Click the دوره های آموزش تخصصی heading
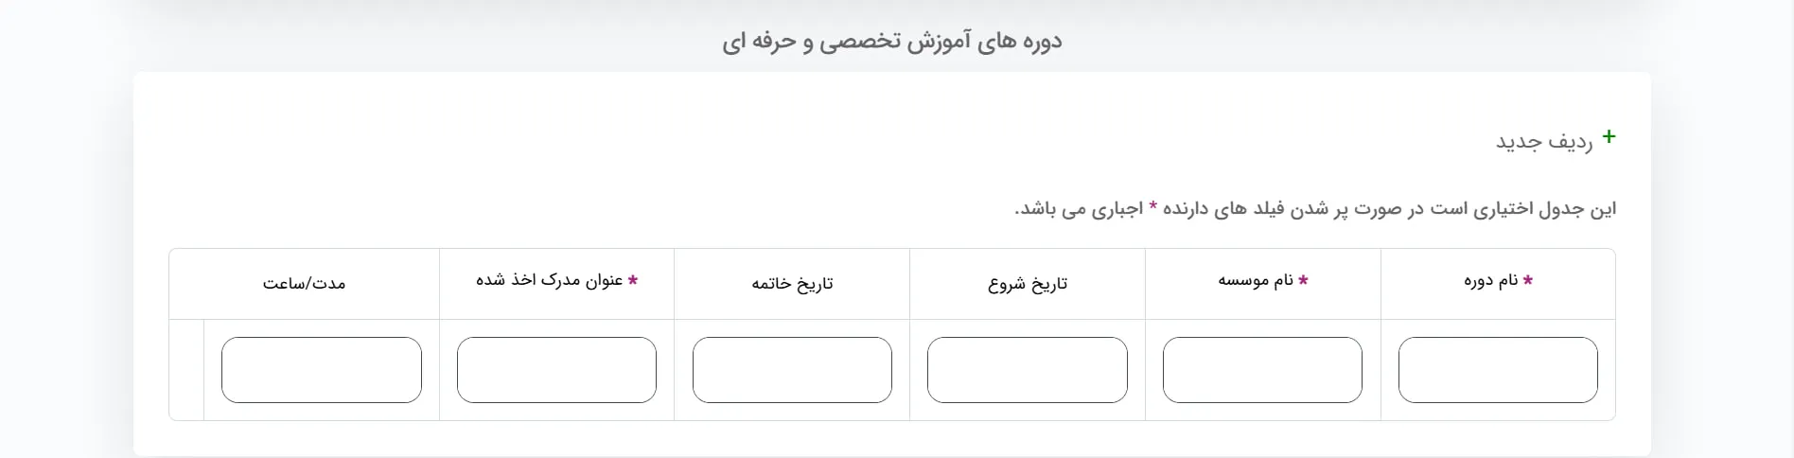1794x458 pixels. coord(892,42)
